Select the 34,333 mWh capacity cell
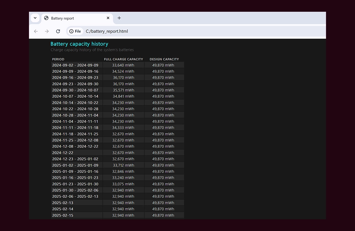This screenshot has height=231, width=355. pos(123,128)
